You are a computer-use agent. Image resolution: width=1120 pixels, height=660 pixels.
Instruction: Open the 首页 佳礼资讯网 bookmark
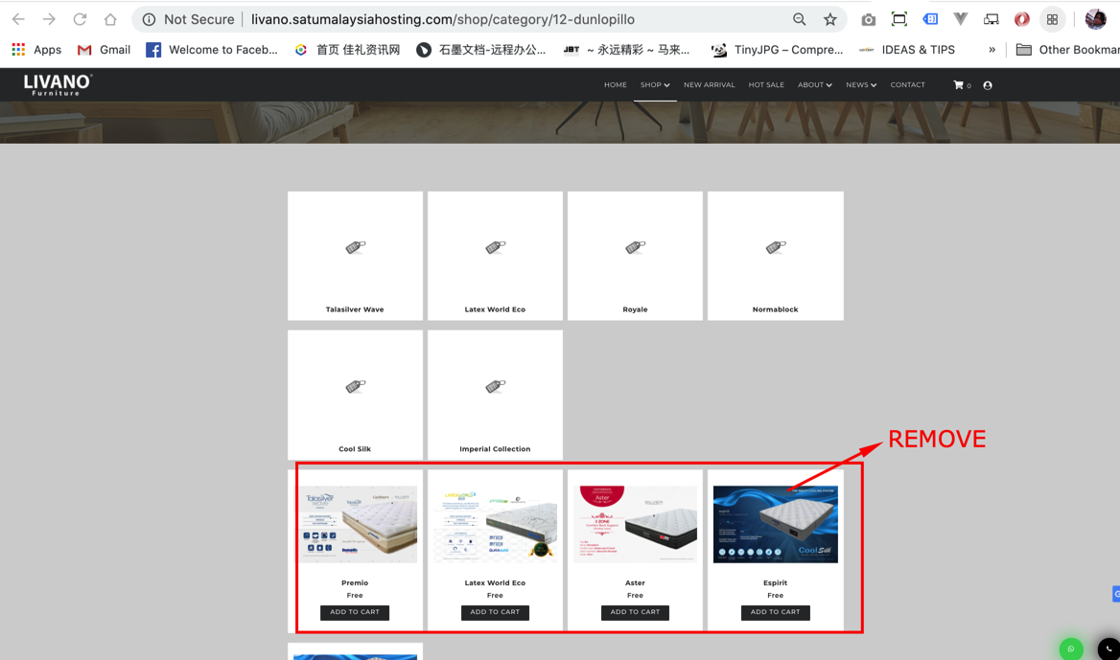tap(347, 49)
